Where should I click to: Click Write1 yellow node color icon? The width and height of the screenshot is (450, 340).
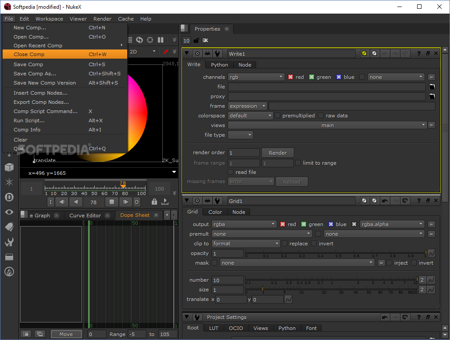(364, 53)
